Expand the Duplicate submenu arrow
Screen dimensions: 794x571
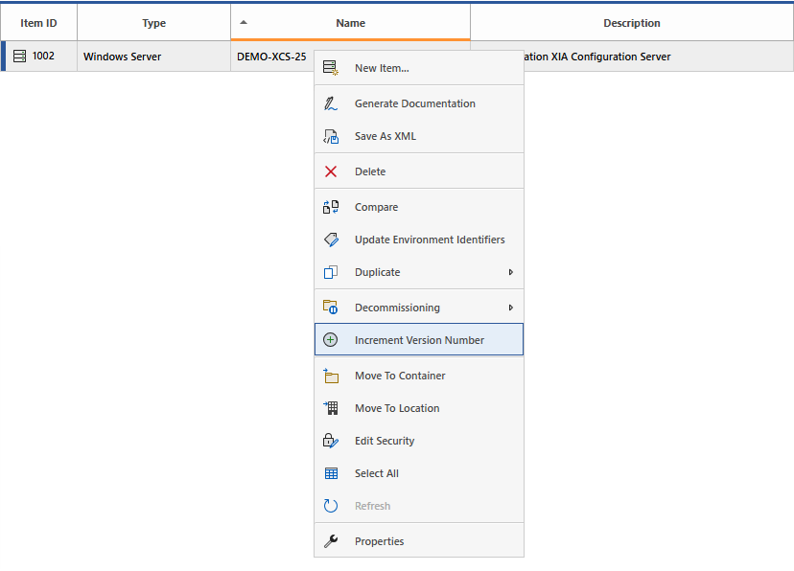[x=511, y=272]
